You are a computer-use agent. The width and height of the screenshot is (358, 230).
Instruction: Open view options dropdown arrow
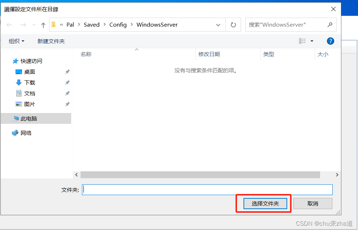[x=312, y=41]
